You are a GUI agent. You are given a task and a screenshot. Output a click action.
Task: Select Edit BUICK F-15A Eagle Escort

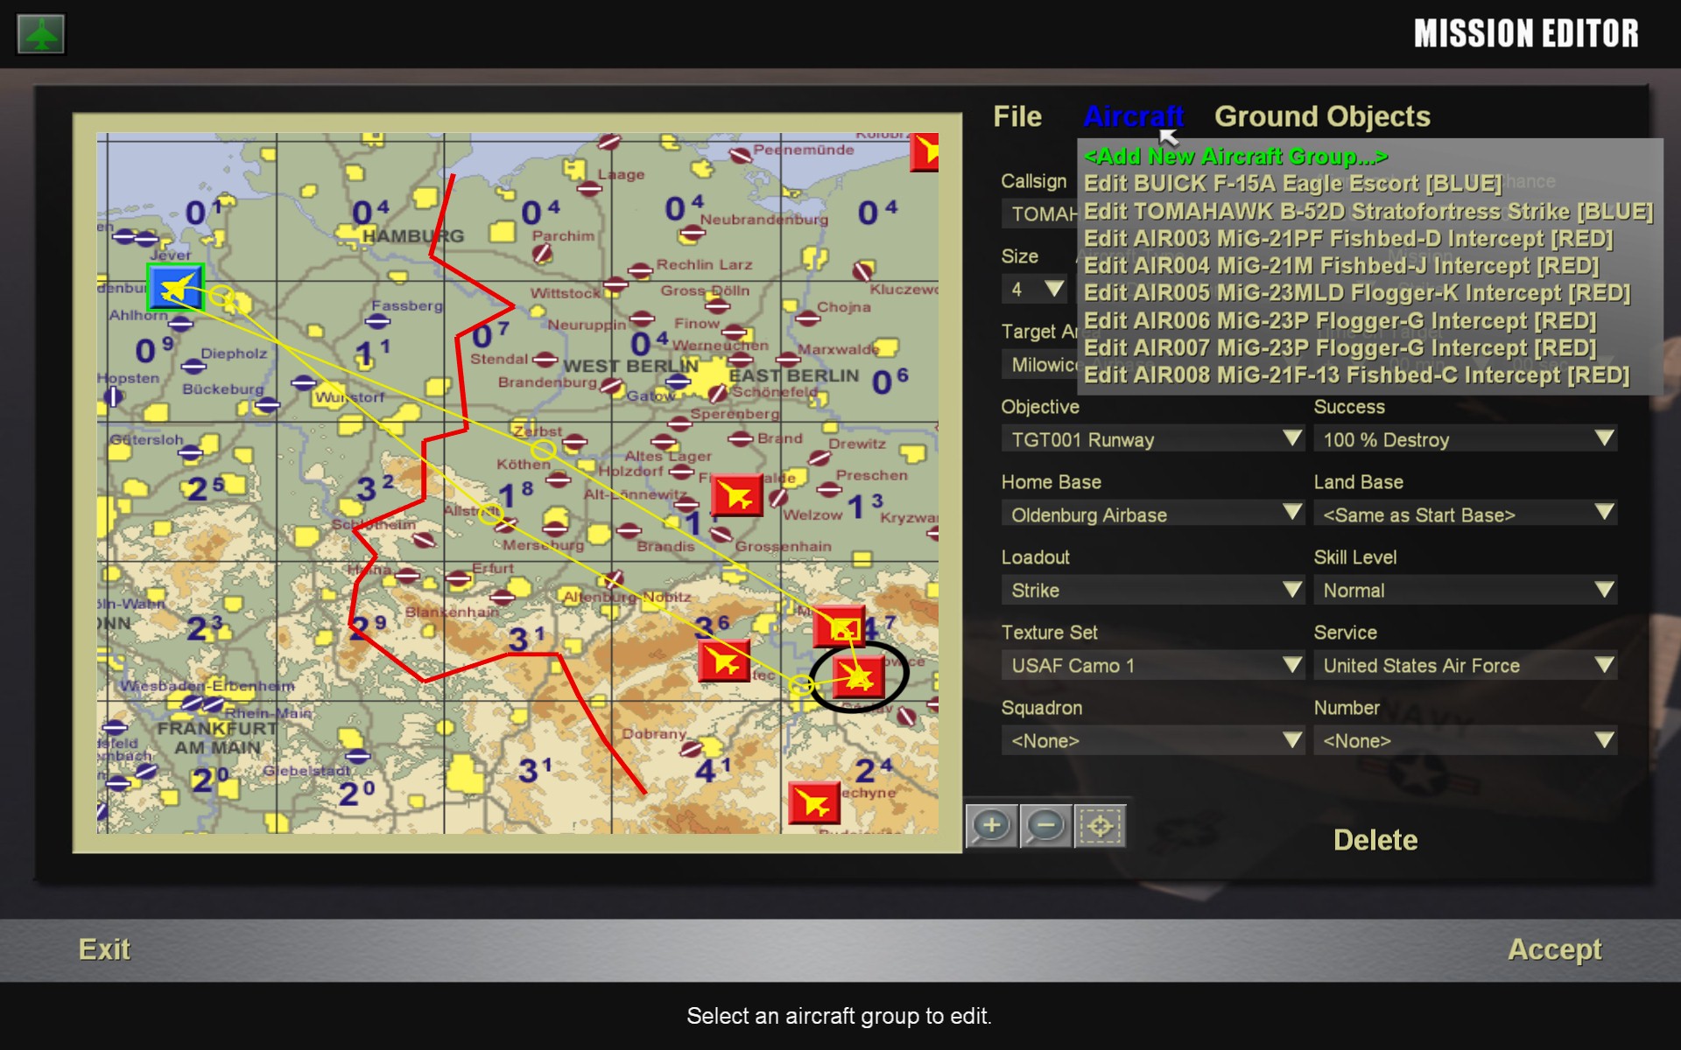1292,183
